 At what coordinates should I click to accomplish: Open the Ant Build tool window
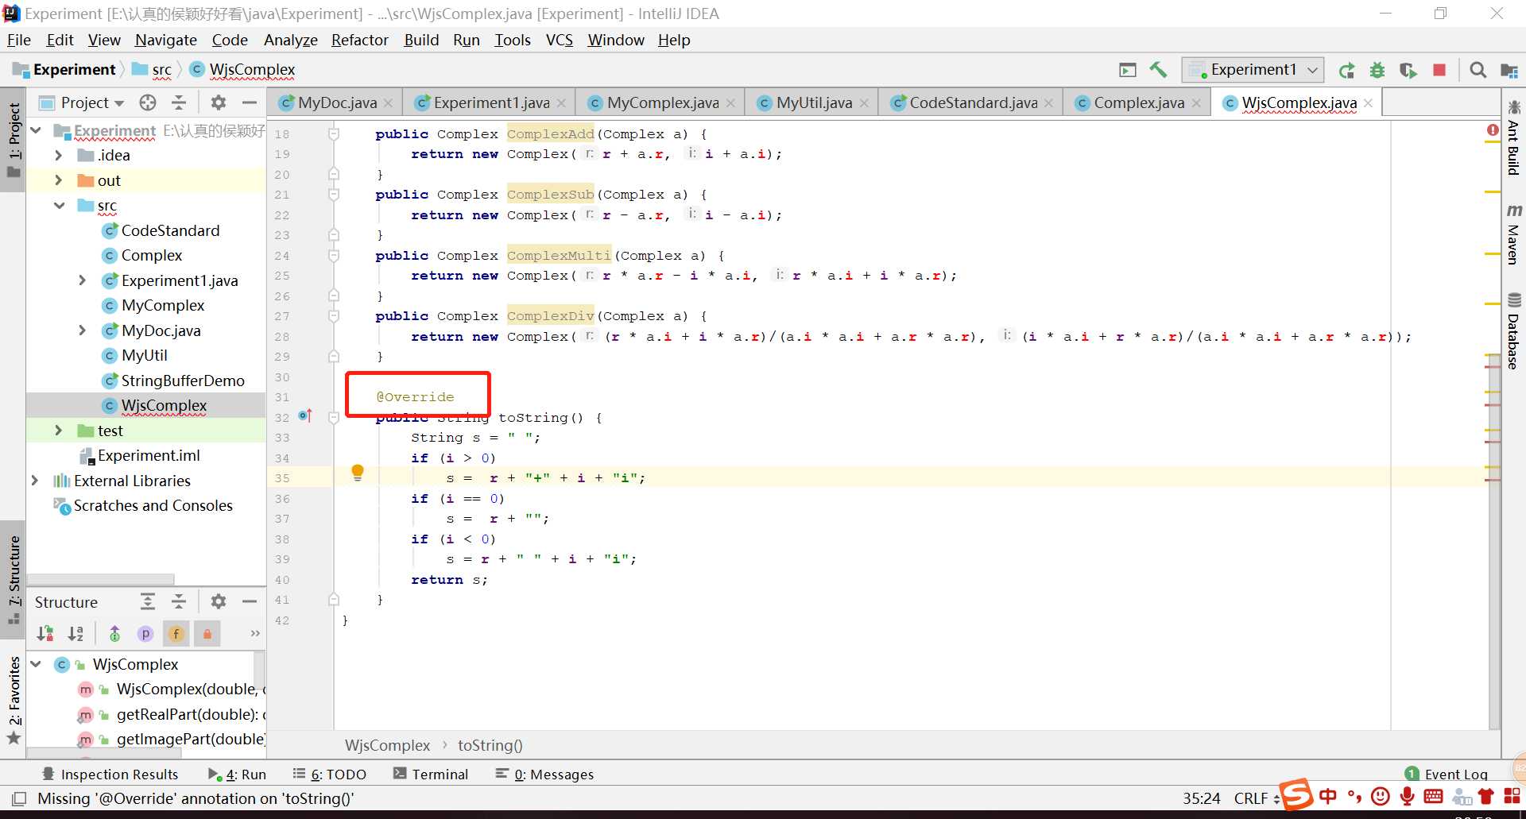(x=1513, y=138)
